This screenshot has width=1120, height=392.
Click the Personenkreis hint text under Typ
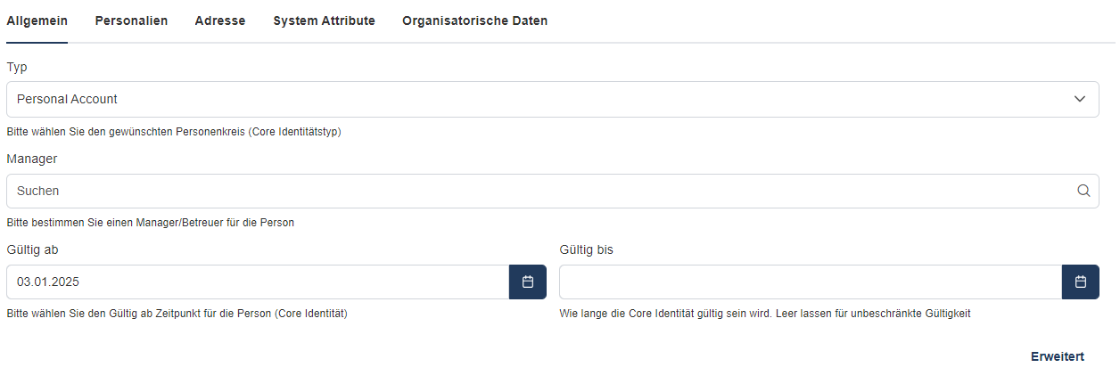(x=174, y=132)
